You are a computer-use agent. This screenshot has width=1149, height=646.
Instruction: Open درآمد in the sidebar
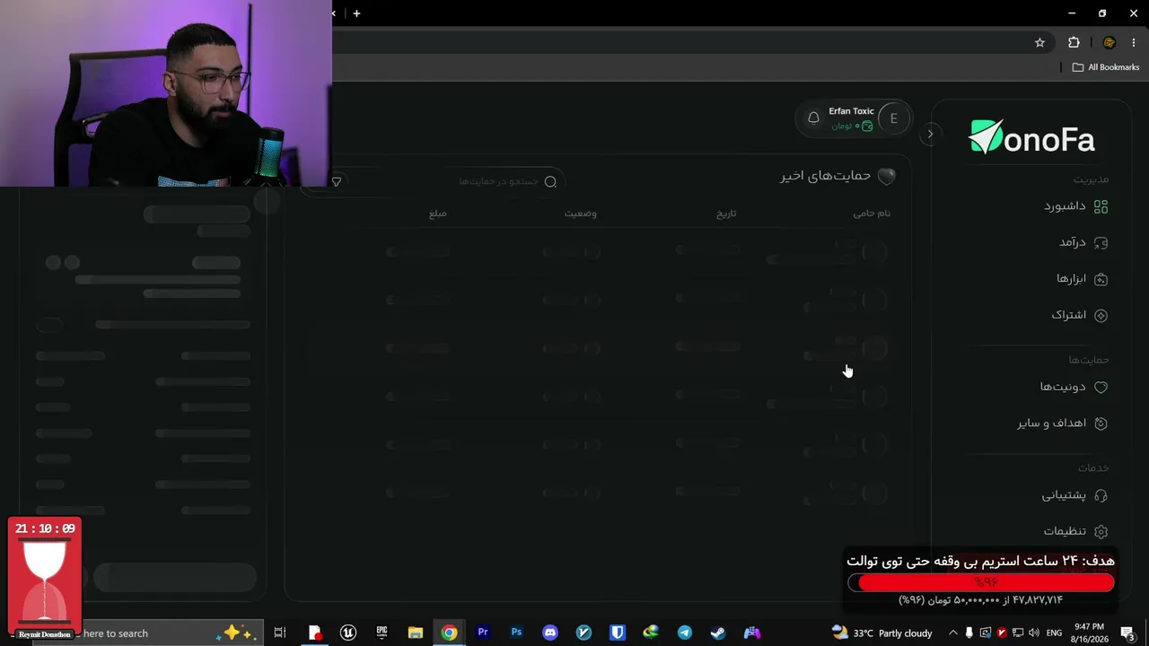pyautogui.click(x=1083, y=242)
